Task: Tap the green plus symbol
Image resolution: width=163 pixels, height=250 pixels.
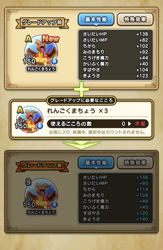Action: 81,89
